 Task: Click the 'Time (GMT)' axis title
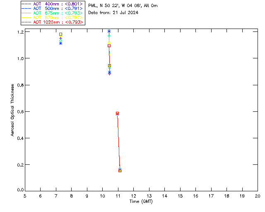click(141, 202)
